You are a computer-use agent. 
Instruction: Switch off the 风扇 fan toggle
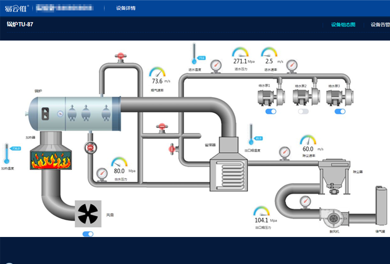point(88,234)
